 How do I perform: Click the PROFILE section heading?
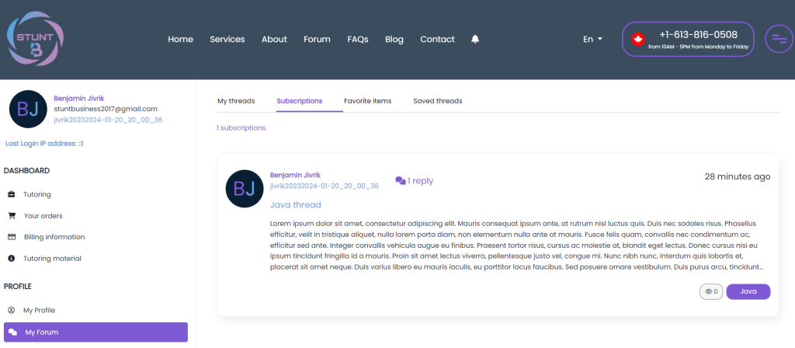point(18,286)
